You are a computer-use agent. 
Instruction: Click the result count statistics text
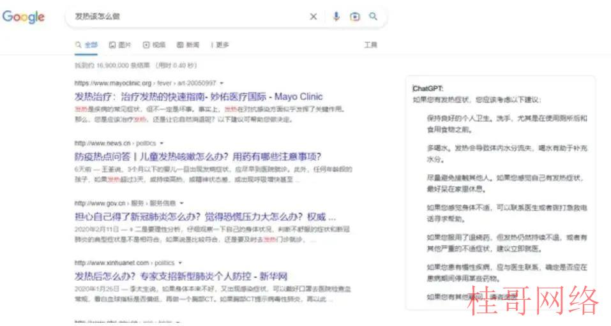135,66
